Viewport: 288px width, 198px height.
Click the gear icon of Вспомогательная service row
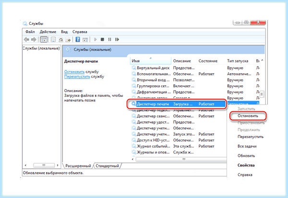click(134, 74)
